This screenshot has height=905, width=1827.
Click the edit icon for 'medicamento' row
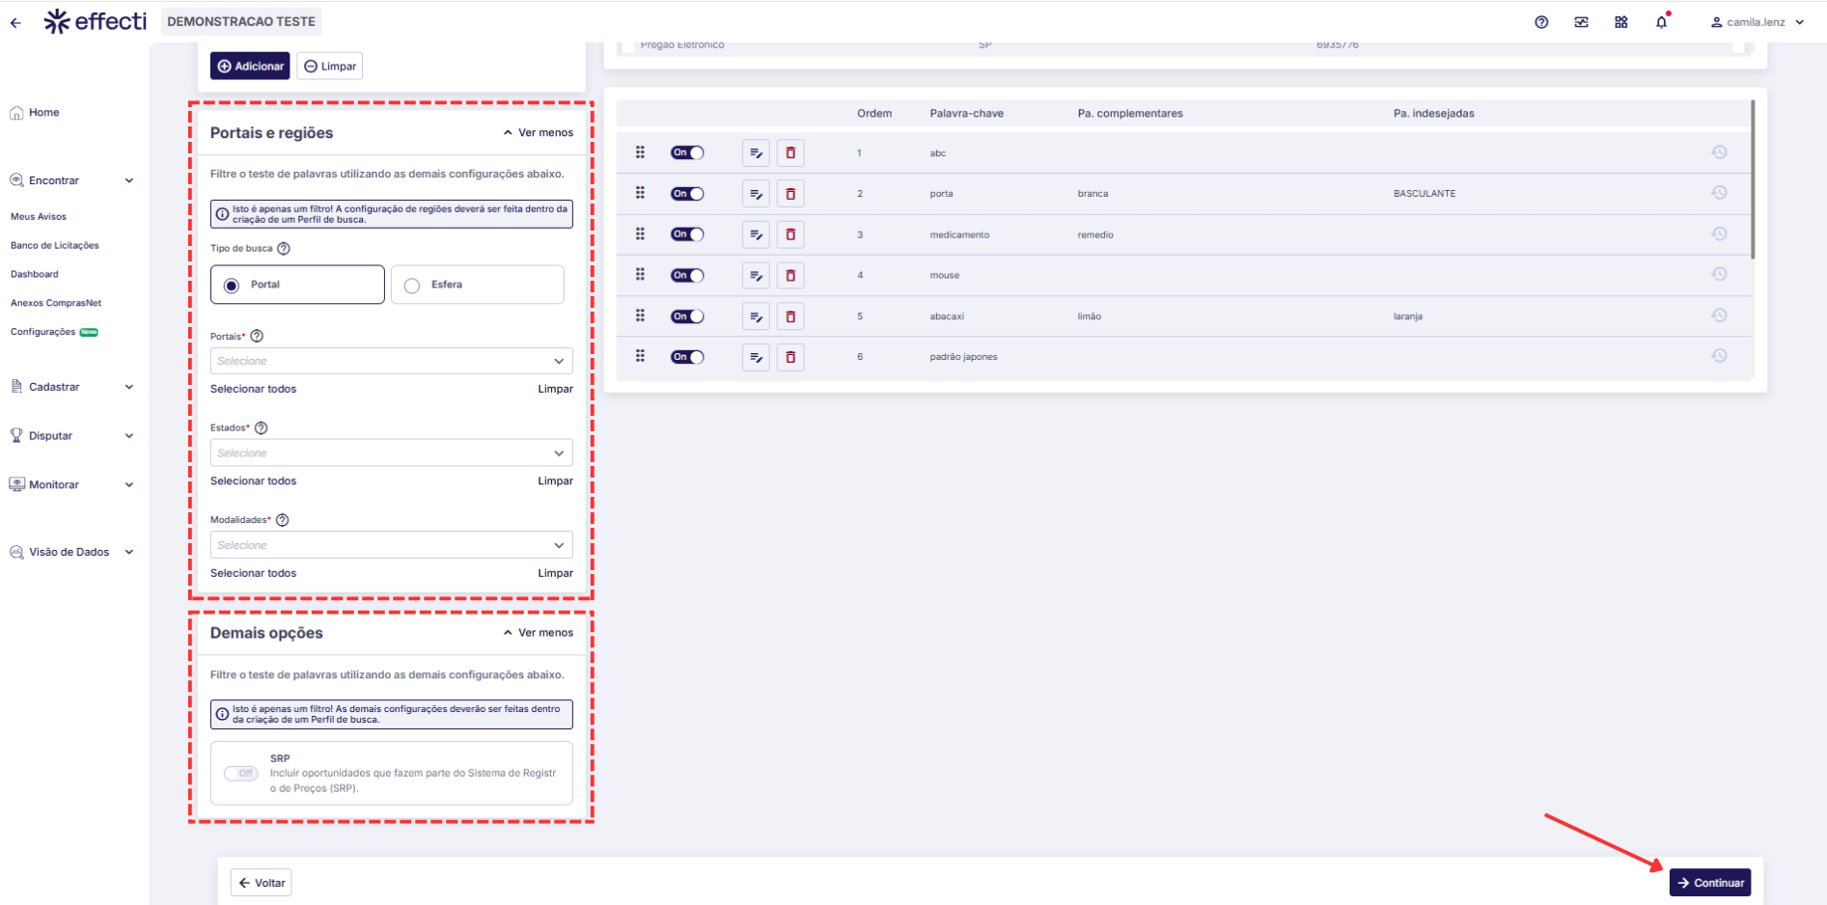click(756, 234)
